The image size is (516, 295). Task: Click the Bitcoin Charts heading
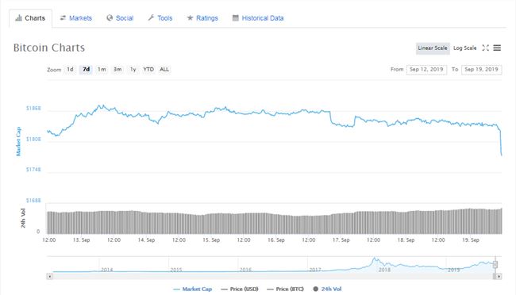click(49, 48)
